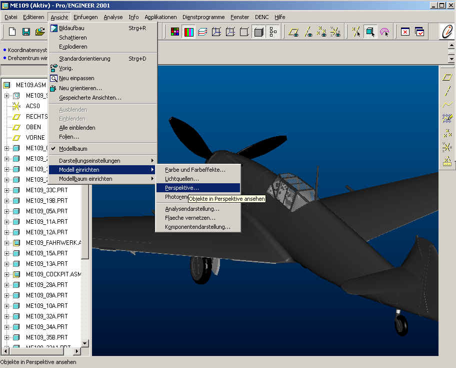Viewport: 456px width, 368px height.
Task: Open Gespeicherte Ansichten... entry
Action: point(103,98)
